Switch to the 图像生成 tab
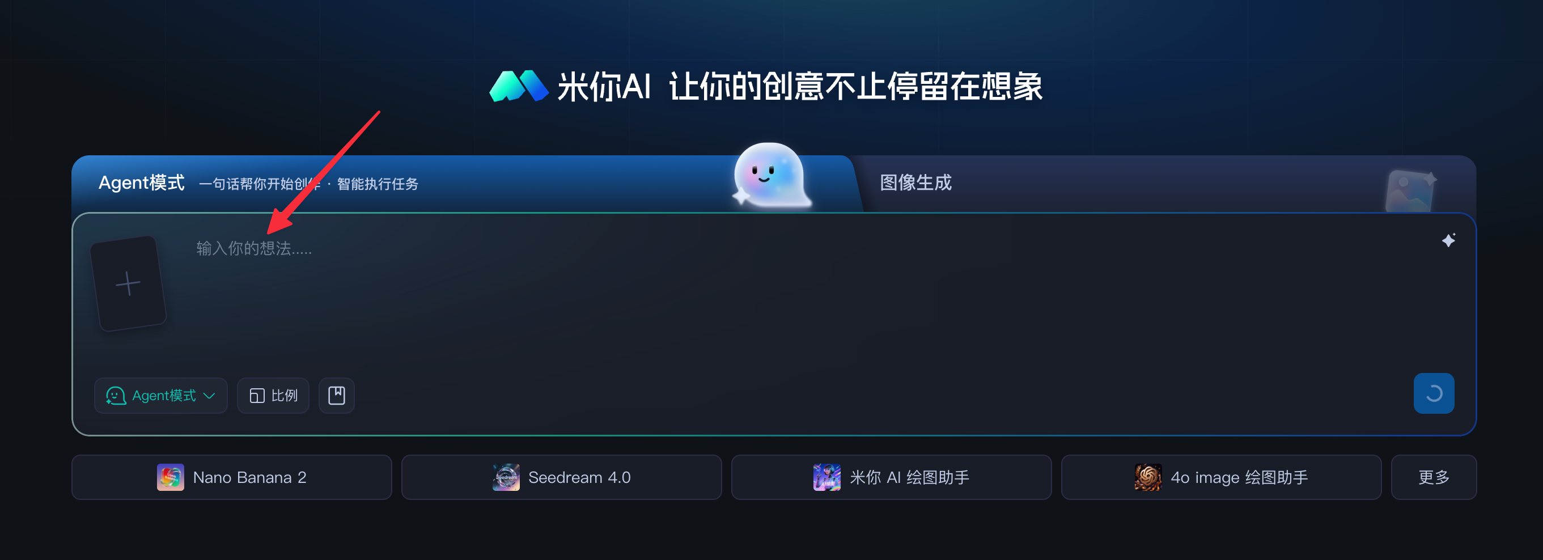The height and width of the screenshot is (560, 1543). point(915,183)
